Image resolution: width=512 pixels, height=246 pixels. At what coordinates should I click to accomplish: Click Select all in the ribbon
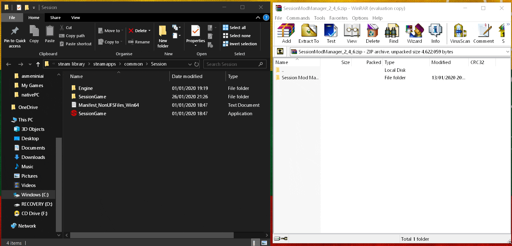[234, 27]
